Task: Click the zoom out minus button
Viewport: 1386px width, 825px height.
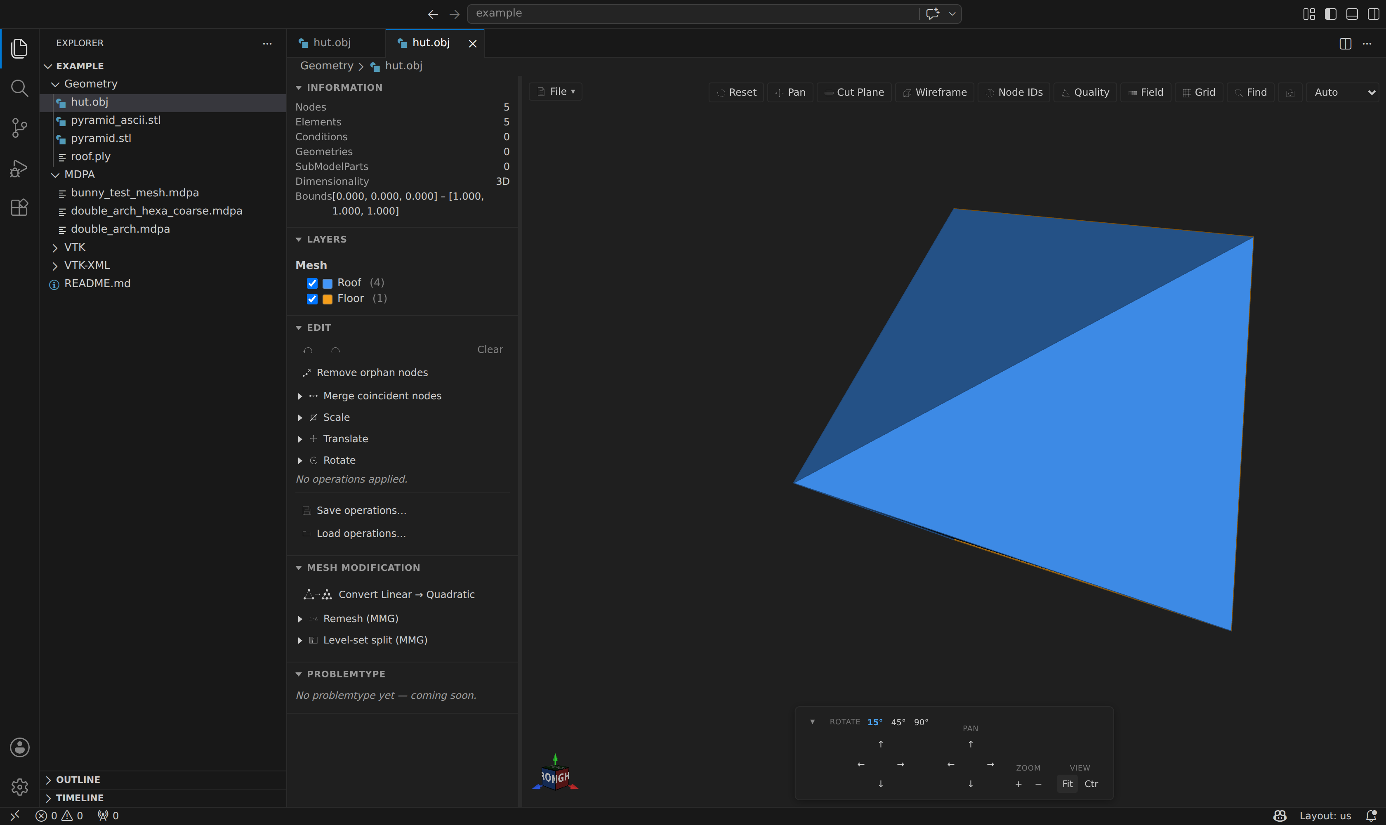Action: click(x=1039, y=784)
